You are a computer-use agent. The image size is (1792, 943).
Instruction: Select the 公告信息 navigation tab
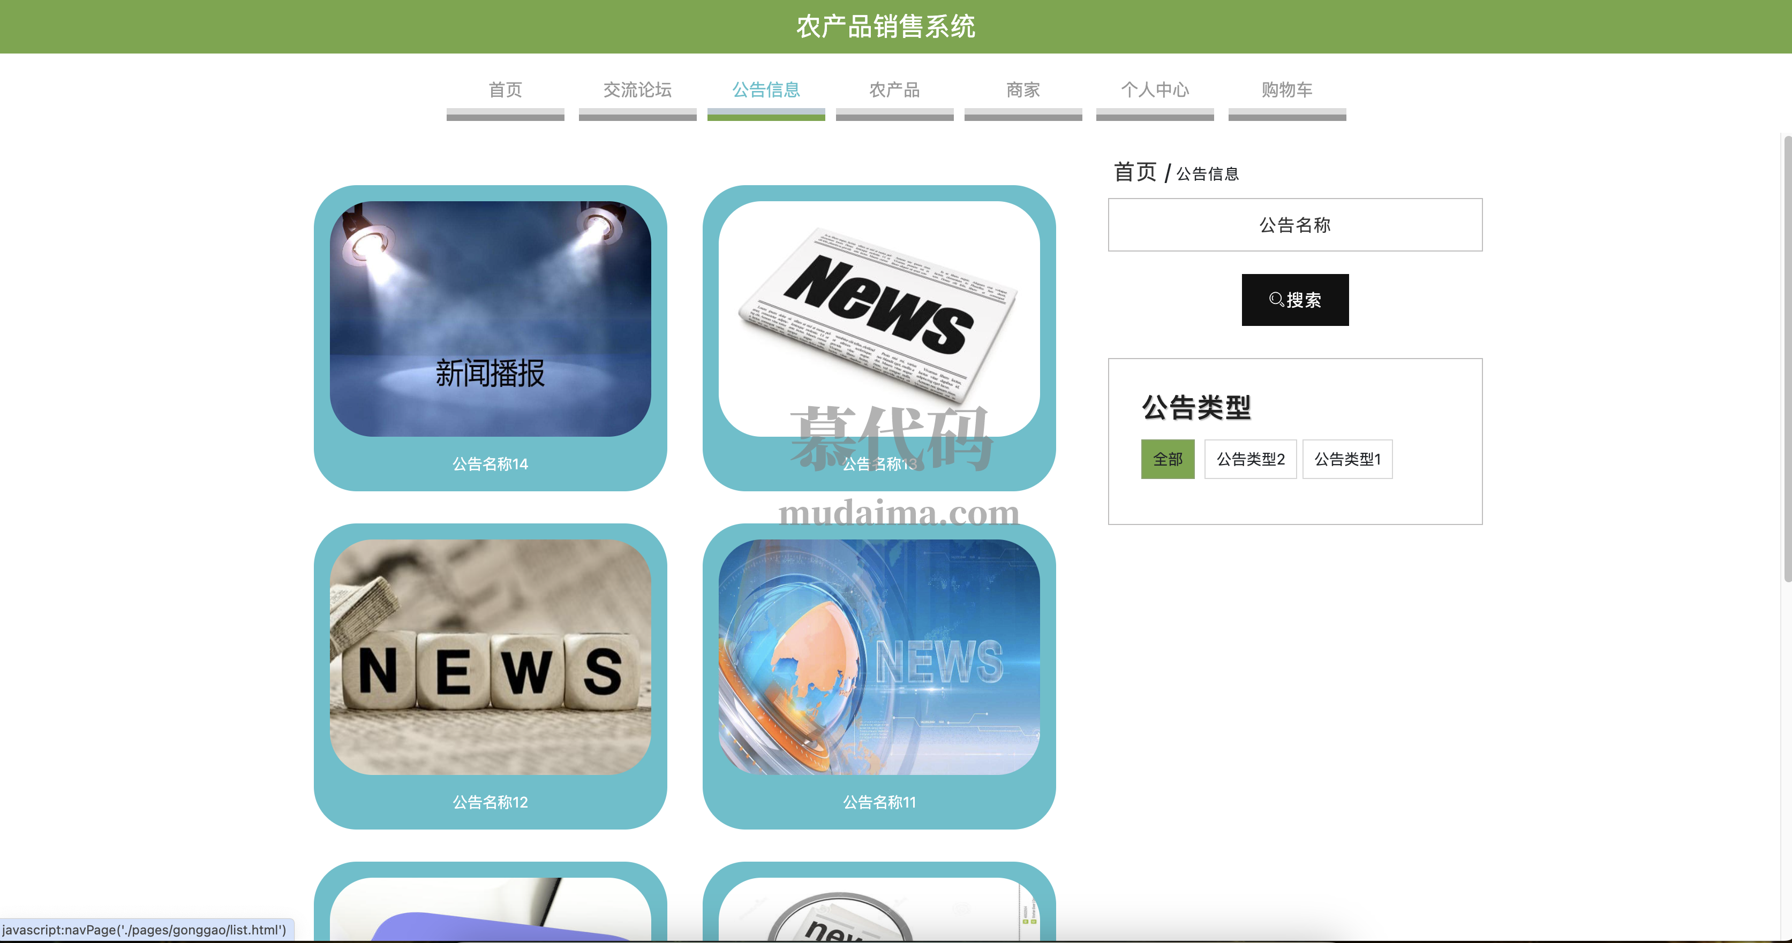click(x=766, y=90)
